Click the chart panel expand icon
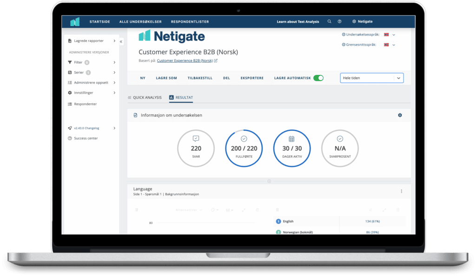Screen dimensions: 476x276 coord(244,210)
